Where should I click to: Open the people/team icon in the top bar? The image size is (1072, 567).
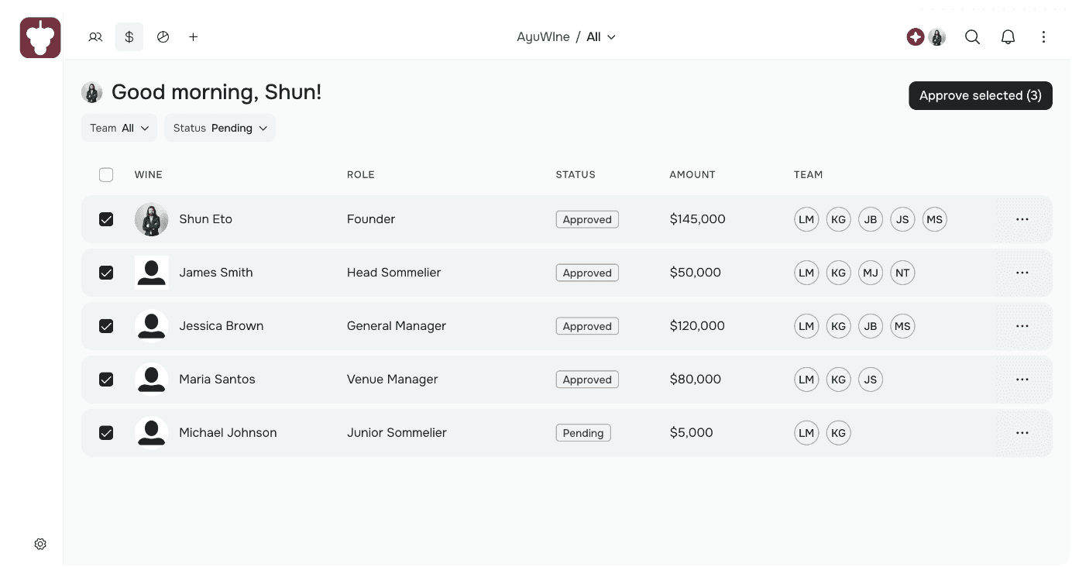click(x=95, y=36)
